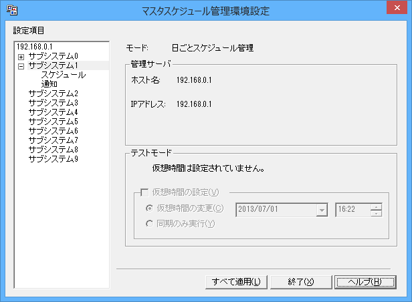The width and height of the screenshot is (412, 302).
Task: Open help with ヘルプ(H) button
Action: click(365, 282)
